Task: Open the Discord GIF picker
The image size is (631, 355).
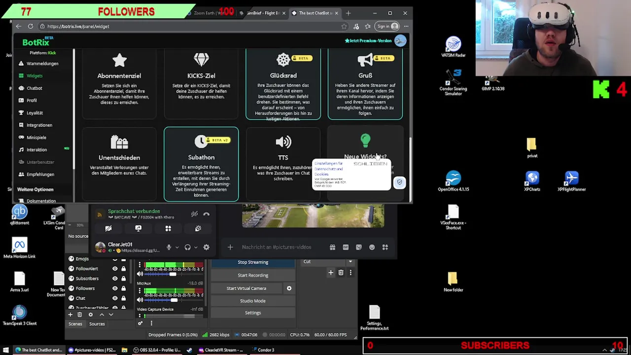Action: (x=346, y=247)
